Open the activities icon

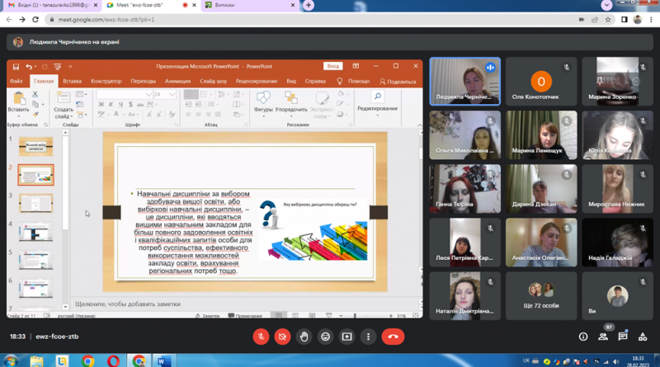tap(643, 336)
